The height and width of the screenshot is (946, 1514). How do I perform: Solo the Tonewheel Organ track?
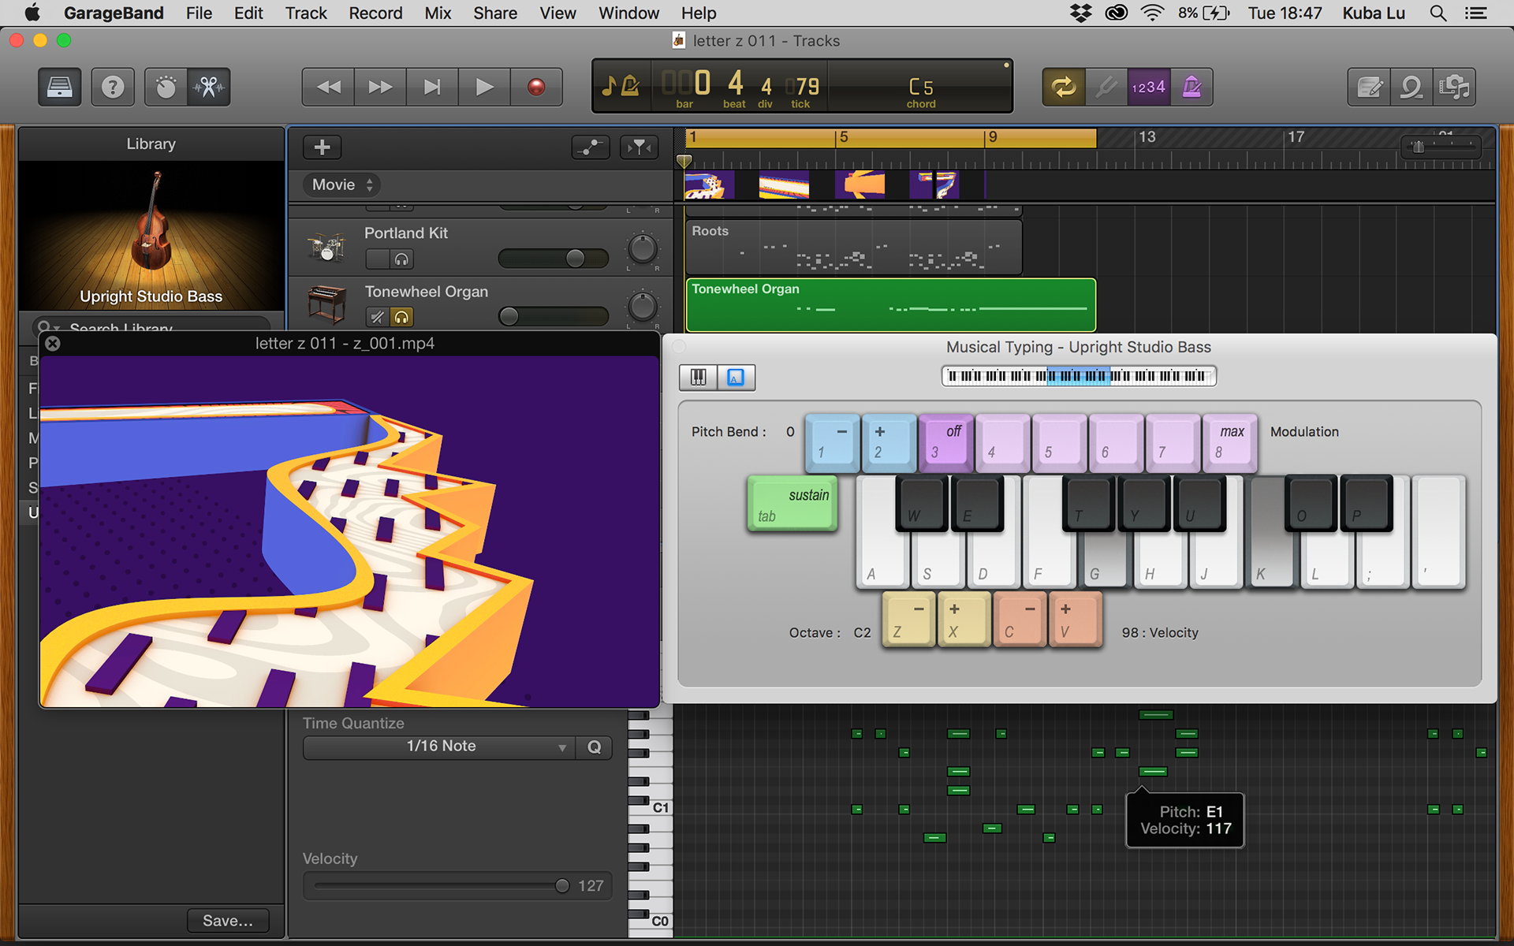pyautogui.click(x=402, y=317)
